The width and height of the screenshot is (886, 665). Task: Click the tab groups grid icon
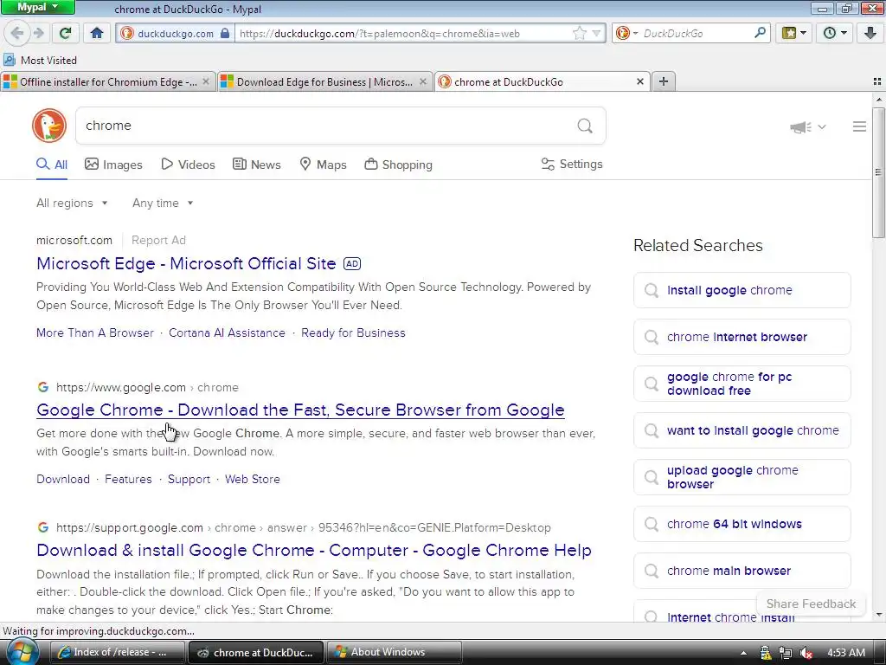(877, 81)
